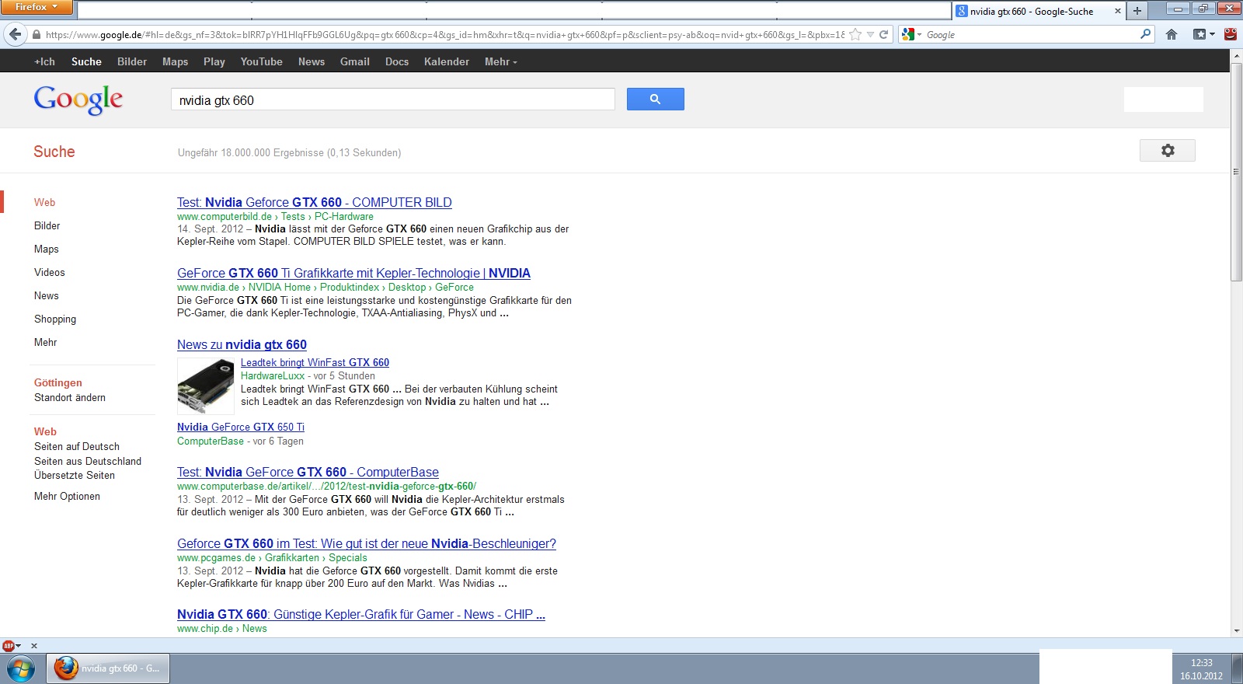Open Play in the Google bar
Screen dimensions: 1243x684
coord(214,61)
